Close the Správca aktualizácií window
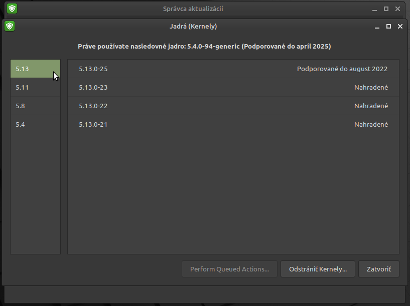This screenshot has height=306, width=410. click(397, 9)
